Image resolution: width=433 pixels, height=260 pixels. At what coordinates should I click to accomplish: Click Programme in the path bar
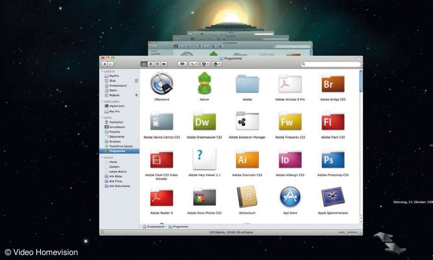point(178,227)
